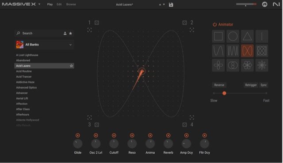Load the Acid Routine preset
Screen dimensions: 283x163
click(x=24, y=71)
